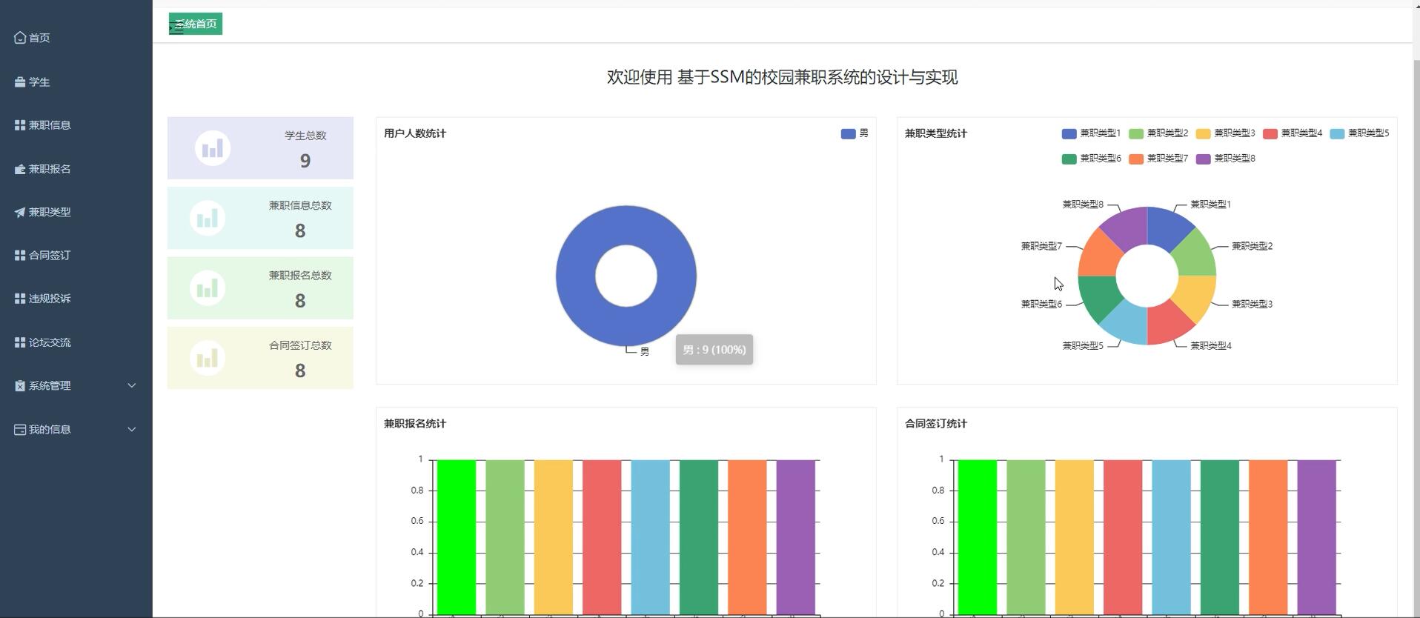Toggle the 兼职类型8 legend item
1420x618 pixels.
(1225, 159)
